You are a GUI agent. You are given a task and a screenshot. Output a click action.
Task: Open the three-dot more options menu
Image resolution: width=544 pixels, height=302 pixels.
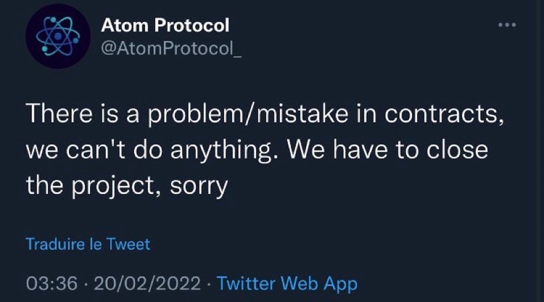pyautogui.click(x=507, y=25)
